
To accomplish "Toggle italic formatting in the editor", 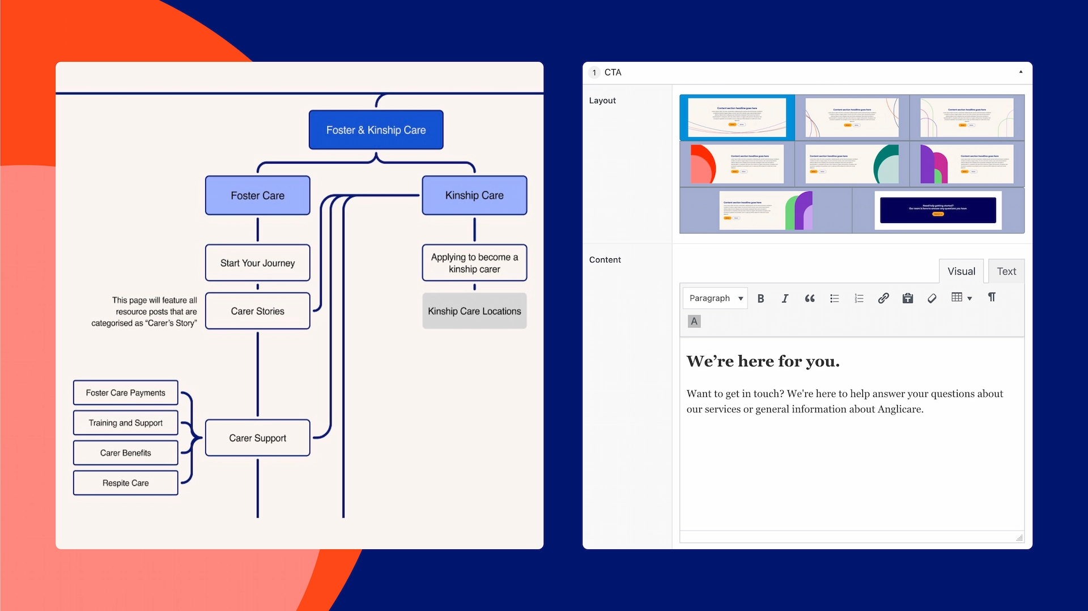I will pyautogui.click(x=785, y=298).
